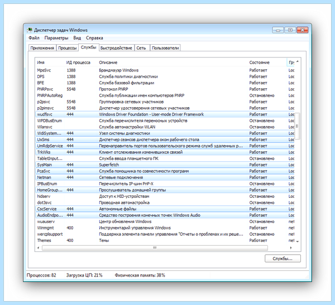Select the Winmgmt service row
Image resolution: width=335 pixels, height=305 pixels.
pos(165,228)
